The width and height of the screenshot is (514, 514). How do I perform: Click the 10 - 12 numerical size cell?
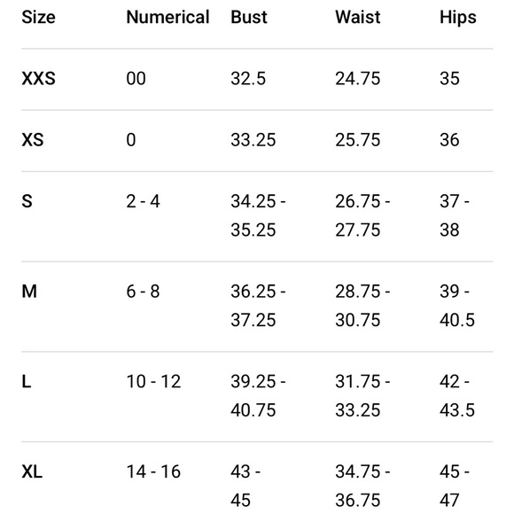(x=153, y=382)
